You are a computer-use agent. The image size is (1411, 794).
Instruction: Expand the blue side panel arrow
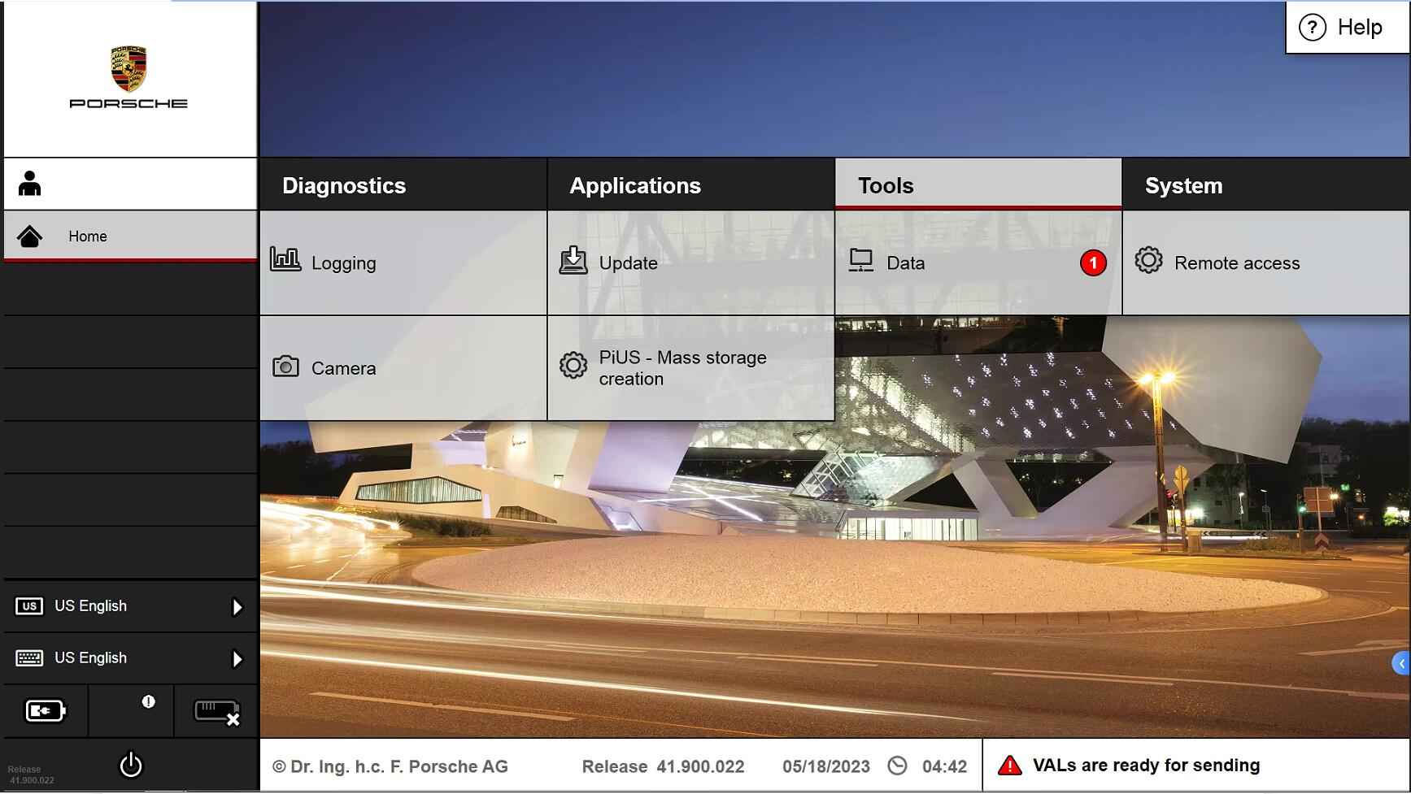[x=1401, y=664]
